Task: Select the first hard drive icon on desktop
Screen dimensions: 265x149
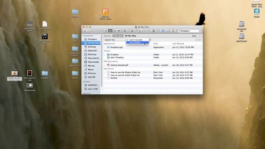Action: (242, 24)
